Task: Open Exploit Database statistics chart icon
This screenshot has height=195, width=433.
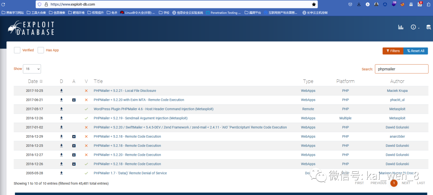Action: (401, 27)
